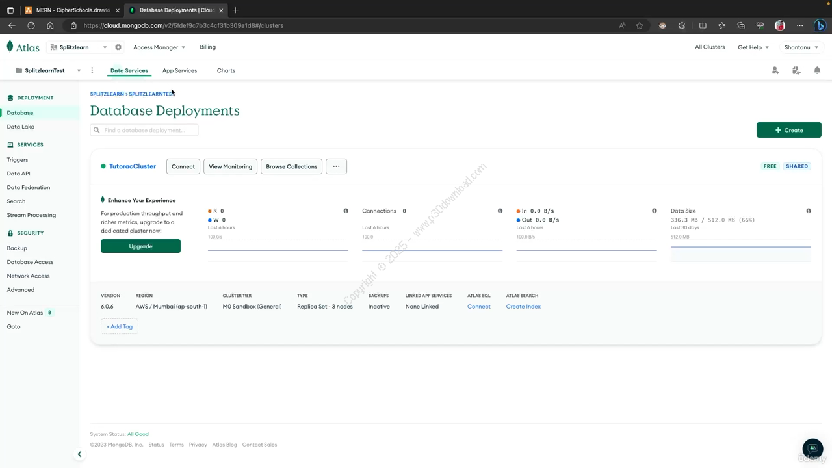Open project activity feed icon
This screenshot has width=832, height=468.
coord(796,70)
